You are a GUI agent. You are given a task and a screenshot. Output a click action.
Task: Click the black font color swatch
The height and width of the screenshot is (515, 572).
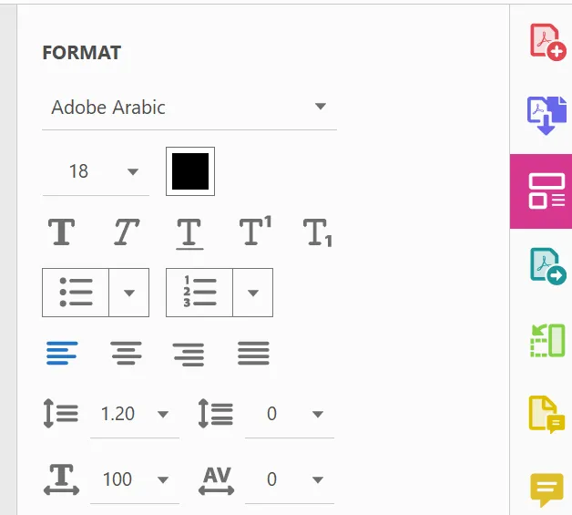click(190, 170)
